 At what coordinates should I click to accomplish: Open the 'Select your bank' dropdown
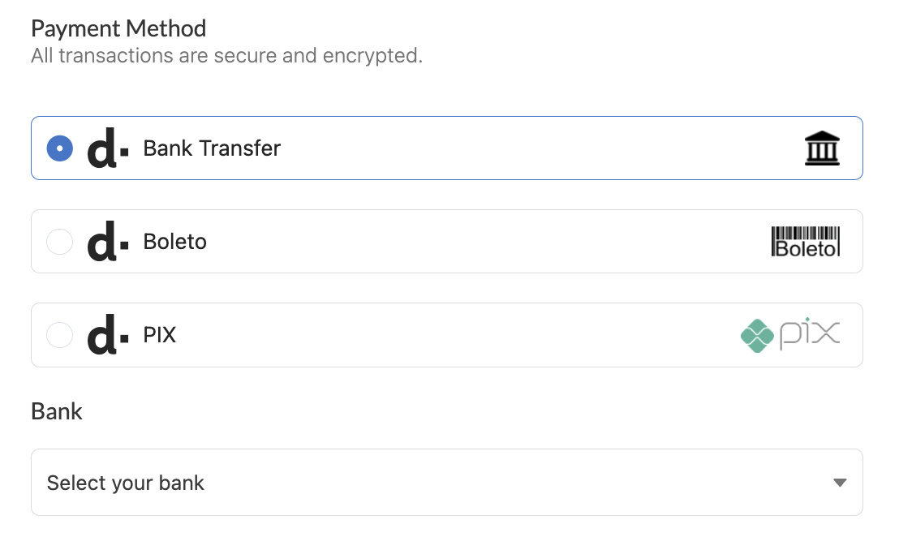(446, 483)
